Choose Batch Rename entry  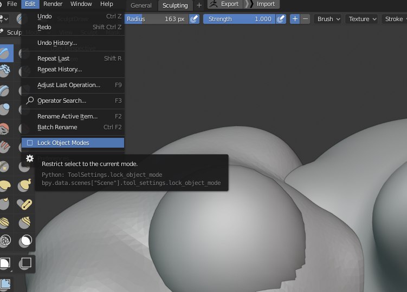click(x=73, y=127)
